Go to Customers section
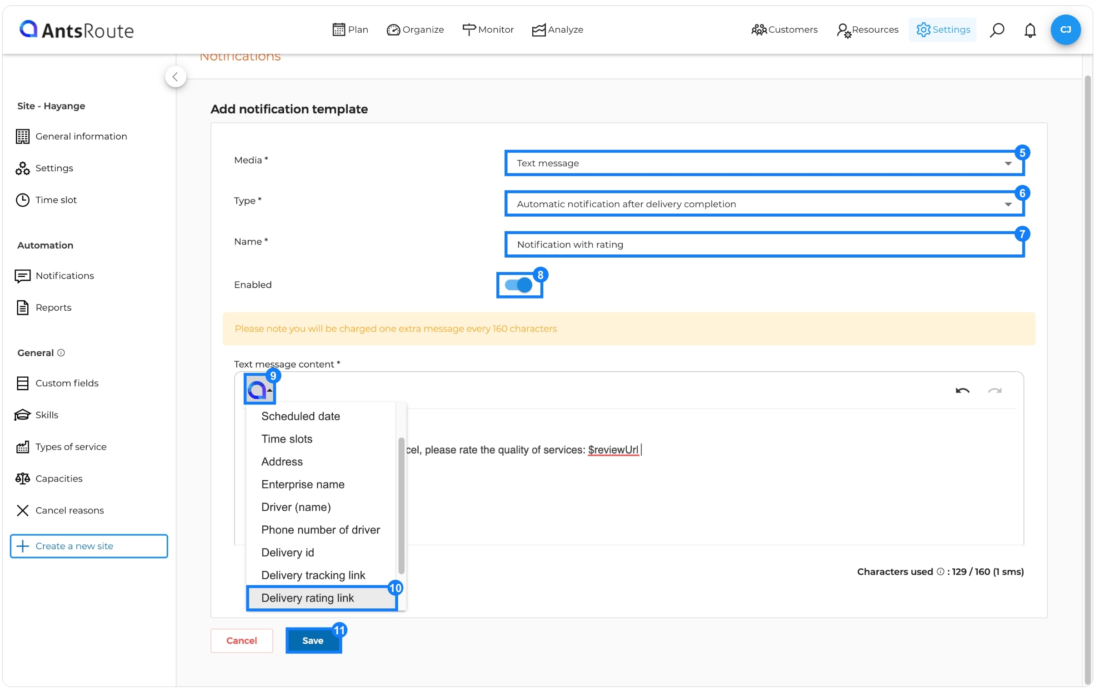The height and width of the screenshot is (692, 1095). tap(784, 30)
